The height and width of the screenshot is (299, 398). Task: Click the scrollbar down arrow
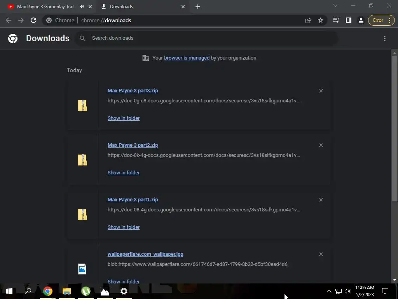[395, 280]
